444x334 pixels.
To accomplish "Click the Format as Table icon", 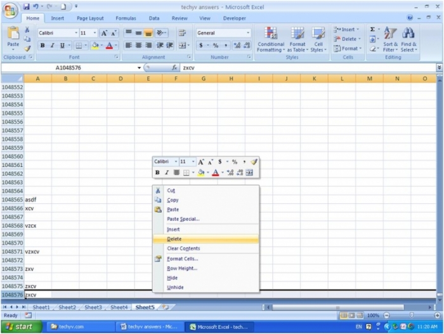I will pyautogui.click(x=297, y=38).
